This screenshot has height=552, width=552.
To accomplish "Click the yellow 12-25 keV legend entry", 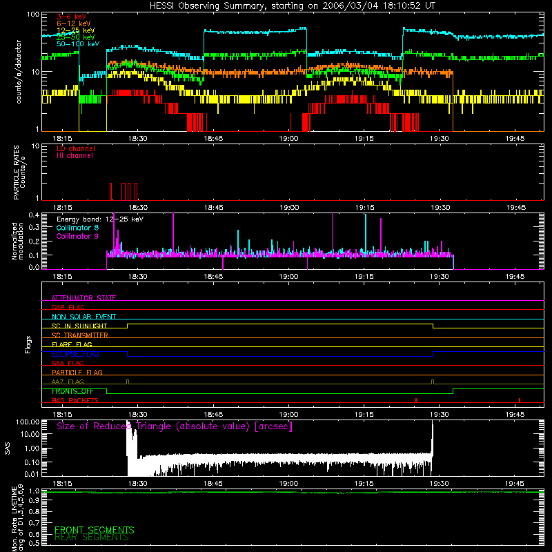I will coord(76,30).
